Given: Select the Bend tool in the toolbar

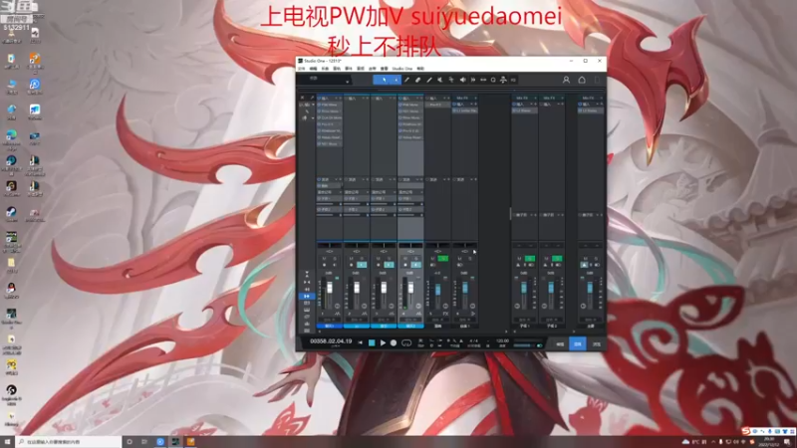Looking at the screenshot, I should (x=451, y=80).
